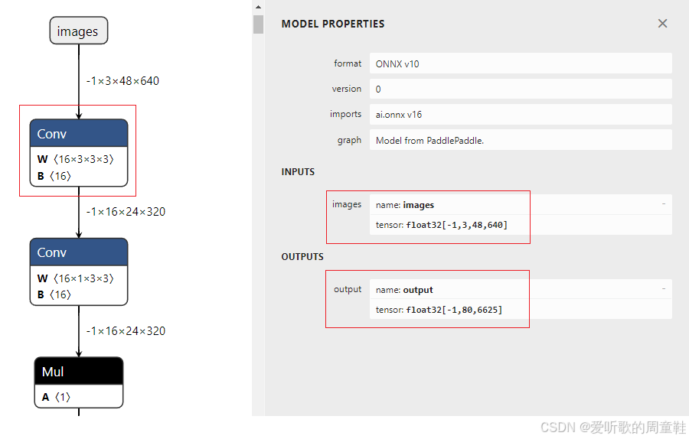Click the version field value 0

point(521,89)
